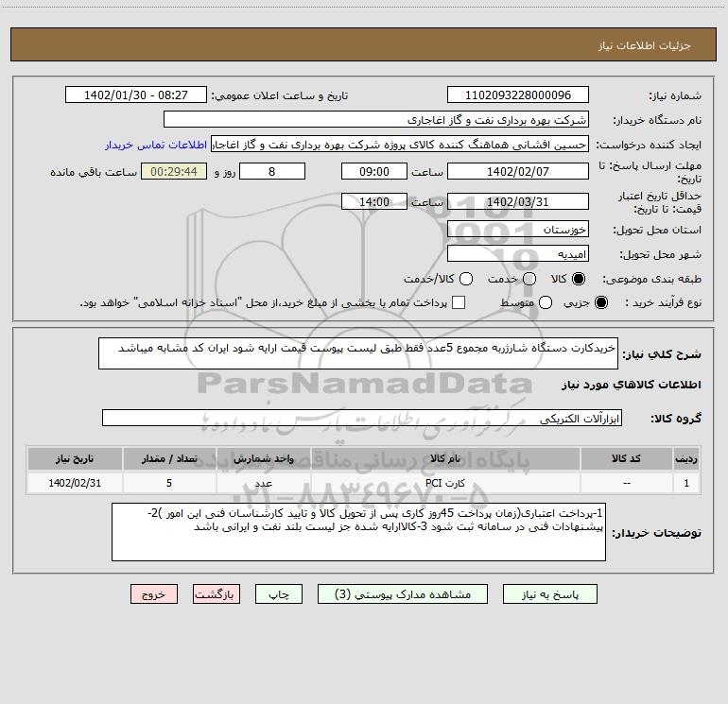Choose the جزیی purchase type radio
728x704 pixels.
coord(600,302)
